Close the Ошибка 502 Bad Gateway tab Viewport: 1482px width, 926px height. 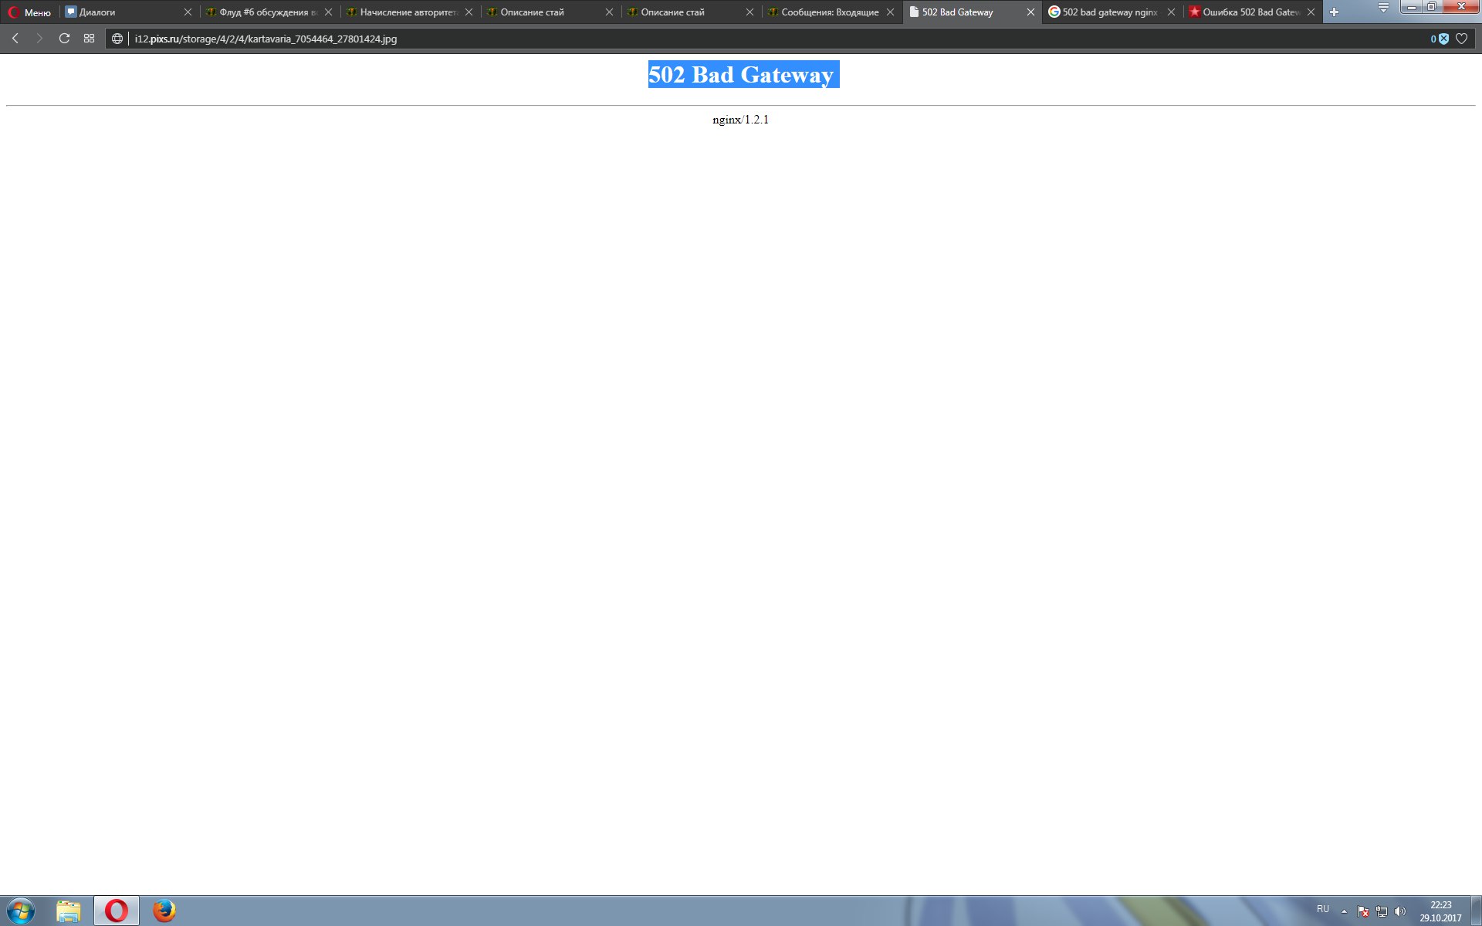click(x=1311, y=12)
